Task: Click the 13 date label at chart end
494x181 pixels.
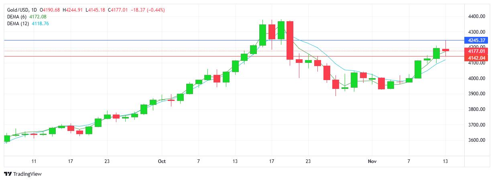Action: click(x=446, y=161)
